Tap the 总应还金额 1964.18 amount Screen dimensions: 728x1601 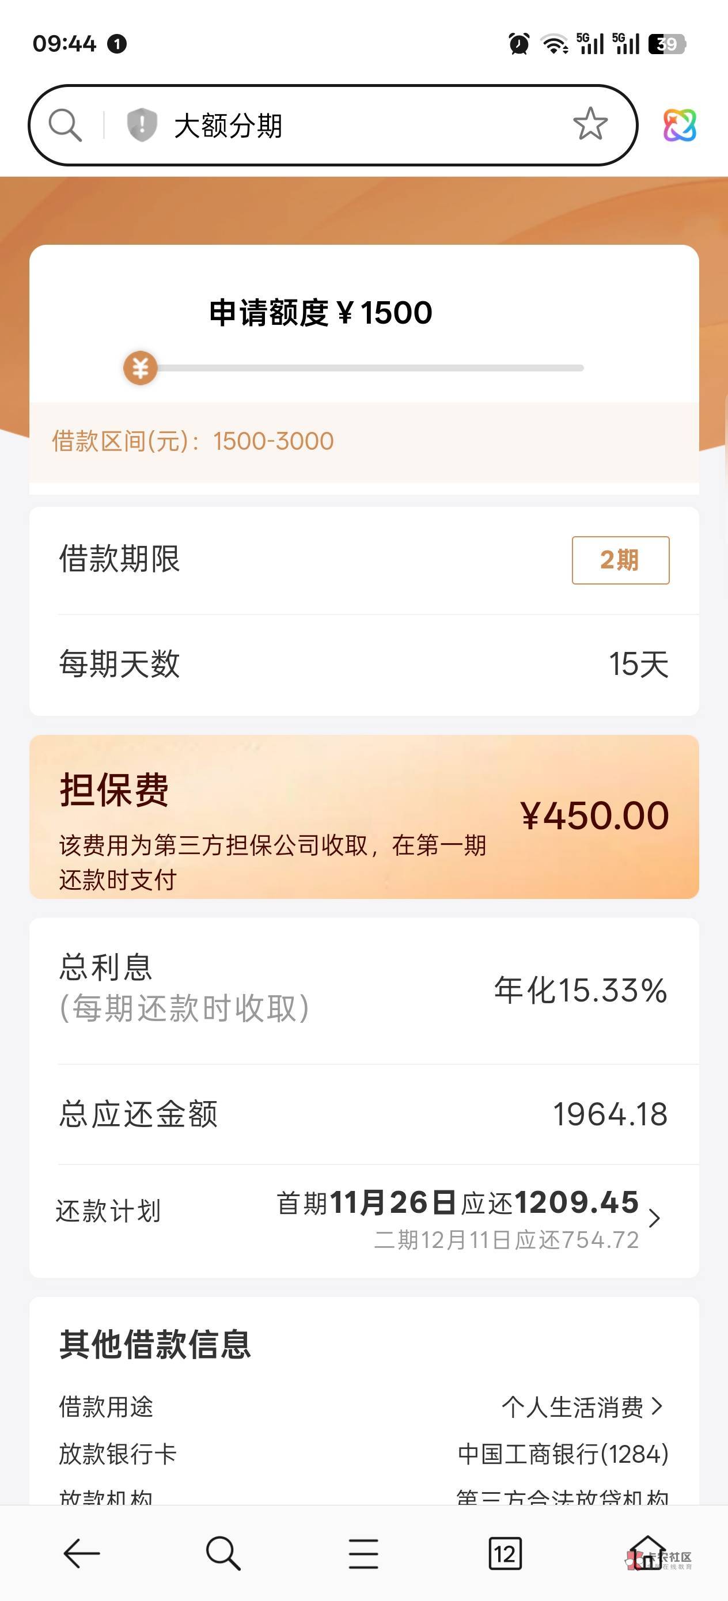tap(609, 1114)
